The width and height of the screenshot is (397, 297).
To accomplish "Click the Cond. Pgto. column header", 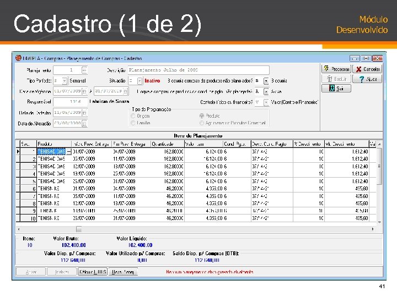I will tap(237, 144).
